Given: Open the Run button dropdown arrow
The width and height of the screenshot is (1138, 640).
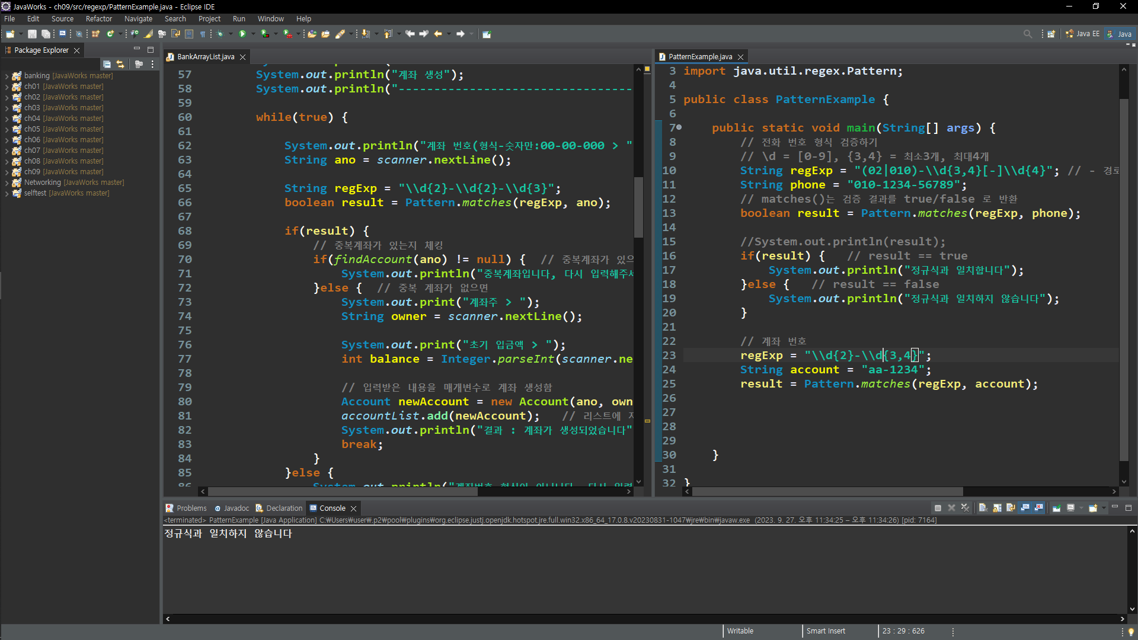Looking at the screenshot, I should 253,34.
